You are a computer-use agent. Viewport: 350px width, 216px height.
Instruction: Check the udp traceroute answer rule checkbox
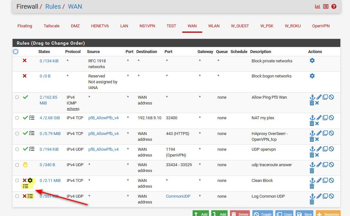17,165
